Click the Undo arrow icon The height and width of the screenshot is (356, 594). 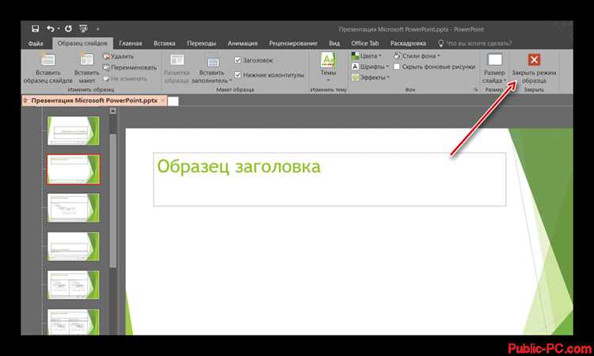point(51,28)
